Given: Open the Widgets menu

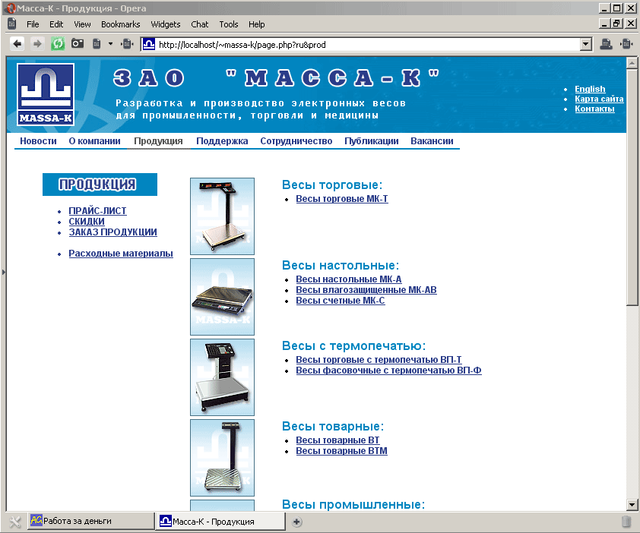Looking at the screenshot, I should (x=165, y=24).
